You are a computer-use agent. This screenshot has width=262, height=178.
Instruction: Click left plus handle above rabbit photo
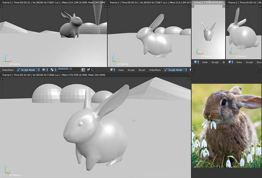click(193, 71)
